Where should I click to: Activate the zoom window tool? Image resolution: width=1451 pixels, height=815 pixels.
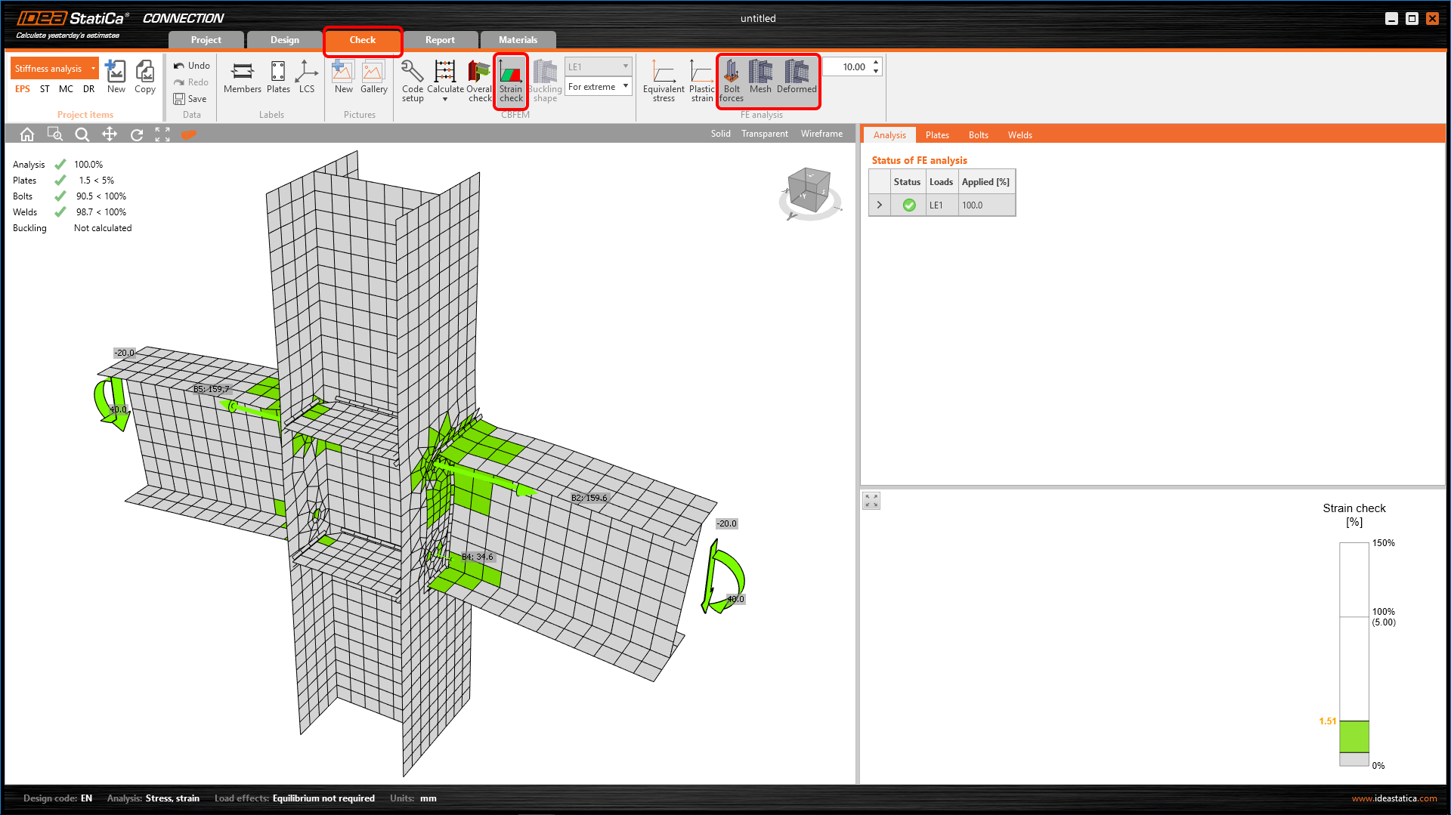[x=54, y=134]
